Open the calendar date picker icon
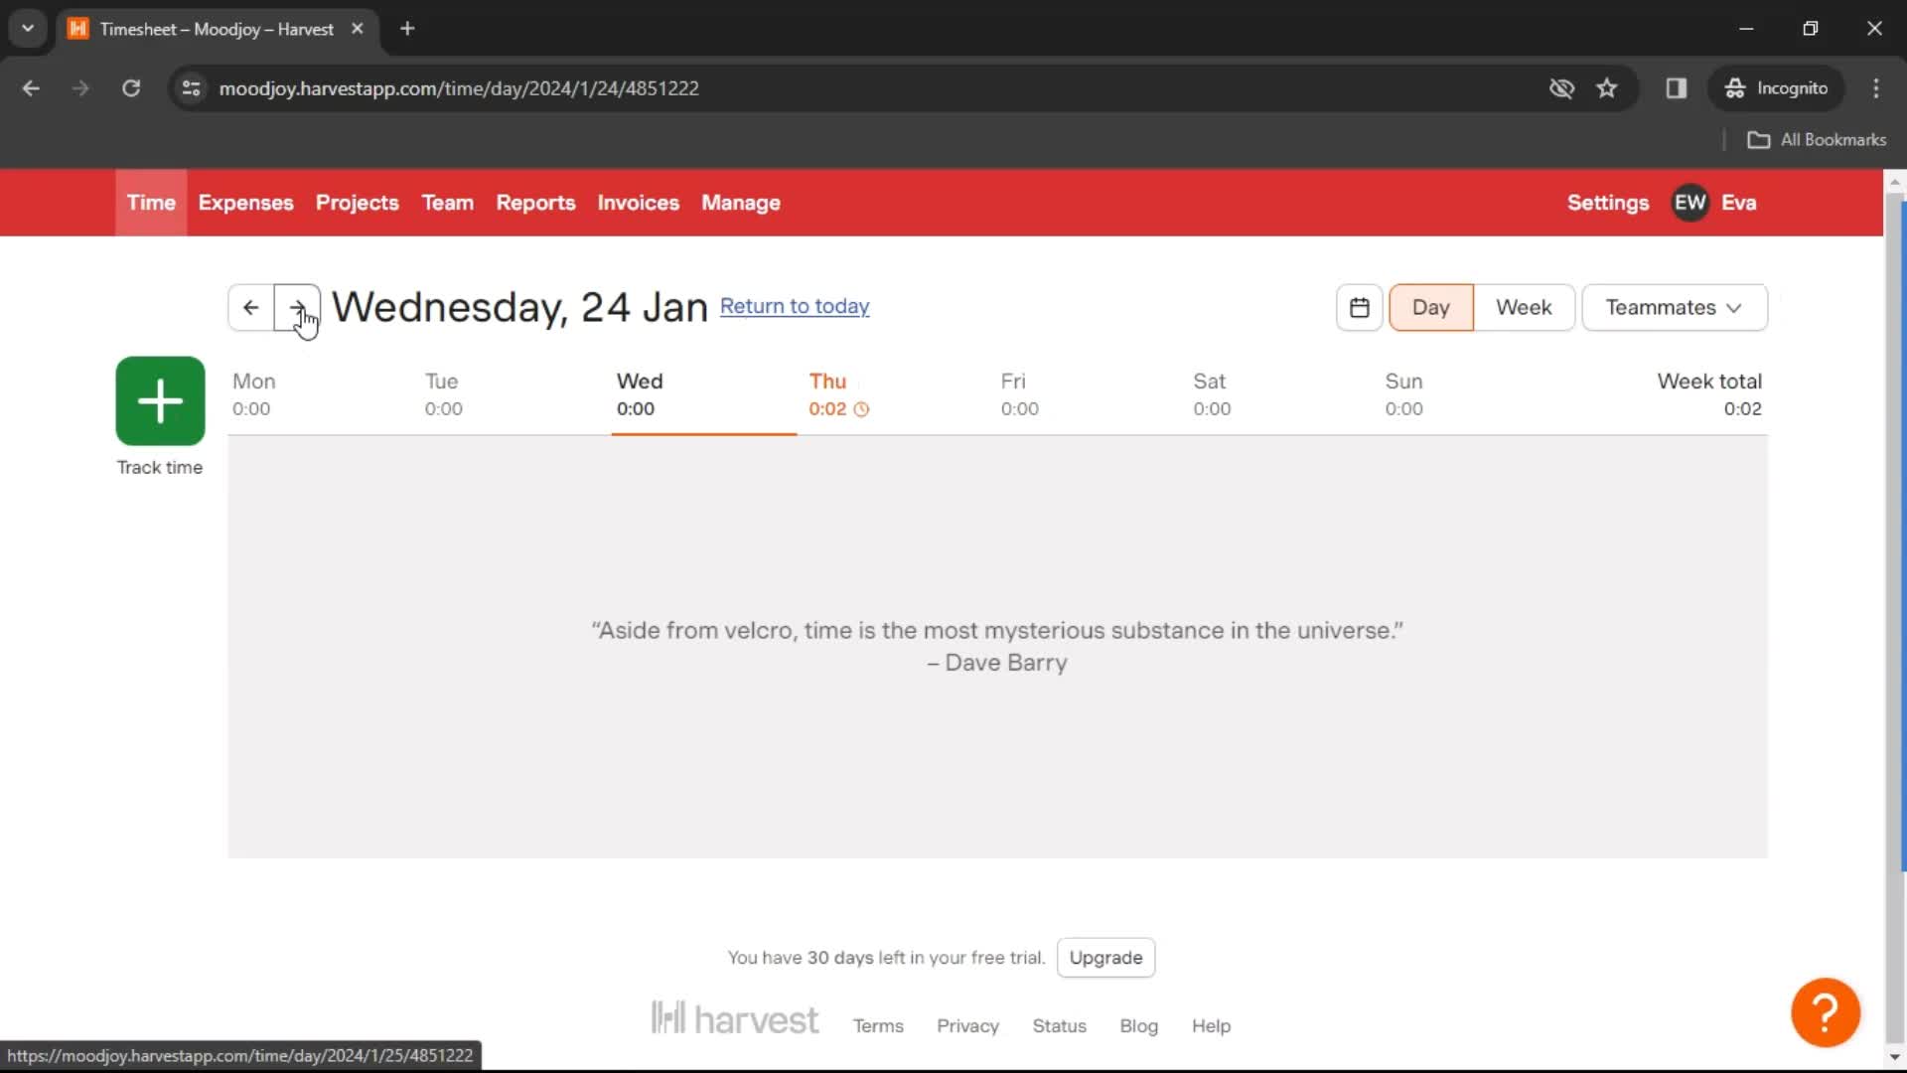This screenshot has width=1907, height=1073. (x=1360, y=307)
